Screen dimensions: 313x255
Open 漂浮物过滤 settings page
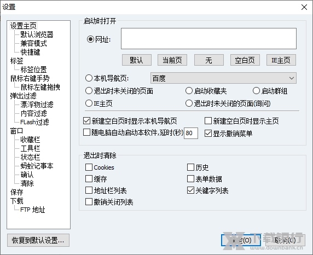pyautogui.click(x=37, y=105)
